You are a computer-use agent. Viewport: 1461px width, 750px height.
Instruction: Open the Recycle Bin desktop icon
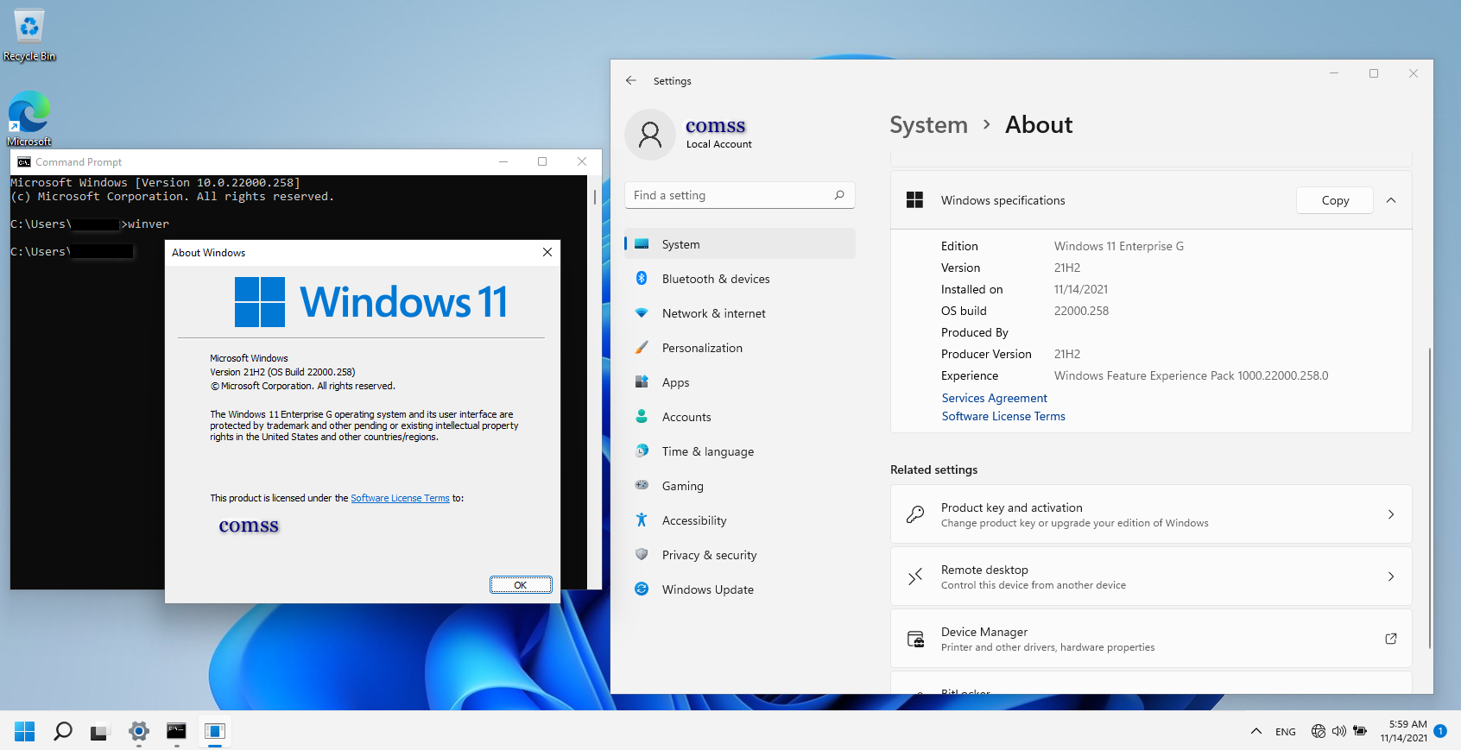[x=29, y=35]
